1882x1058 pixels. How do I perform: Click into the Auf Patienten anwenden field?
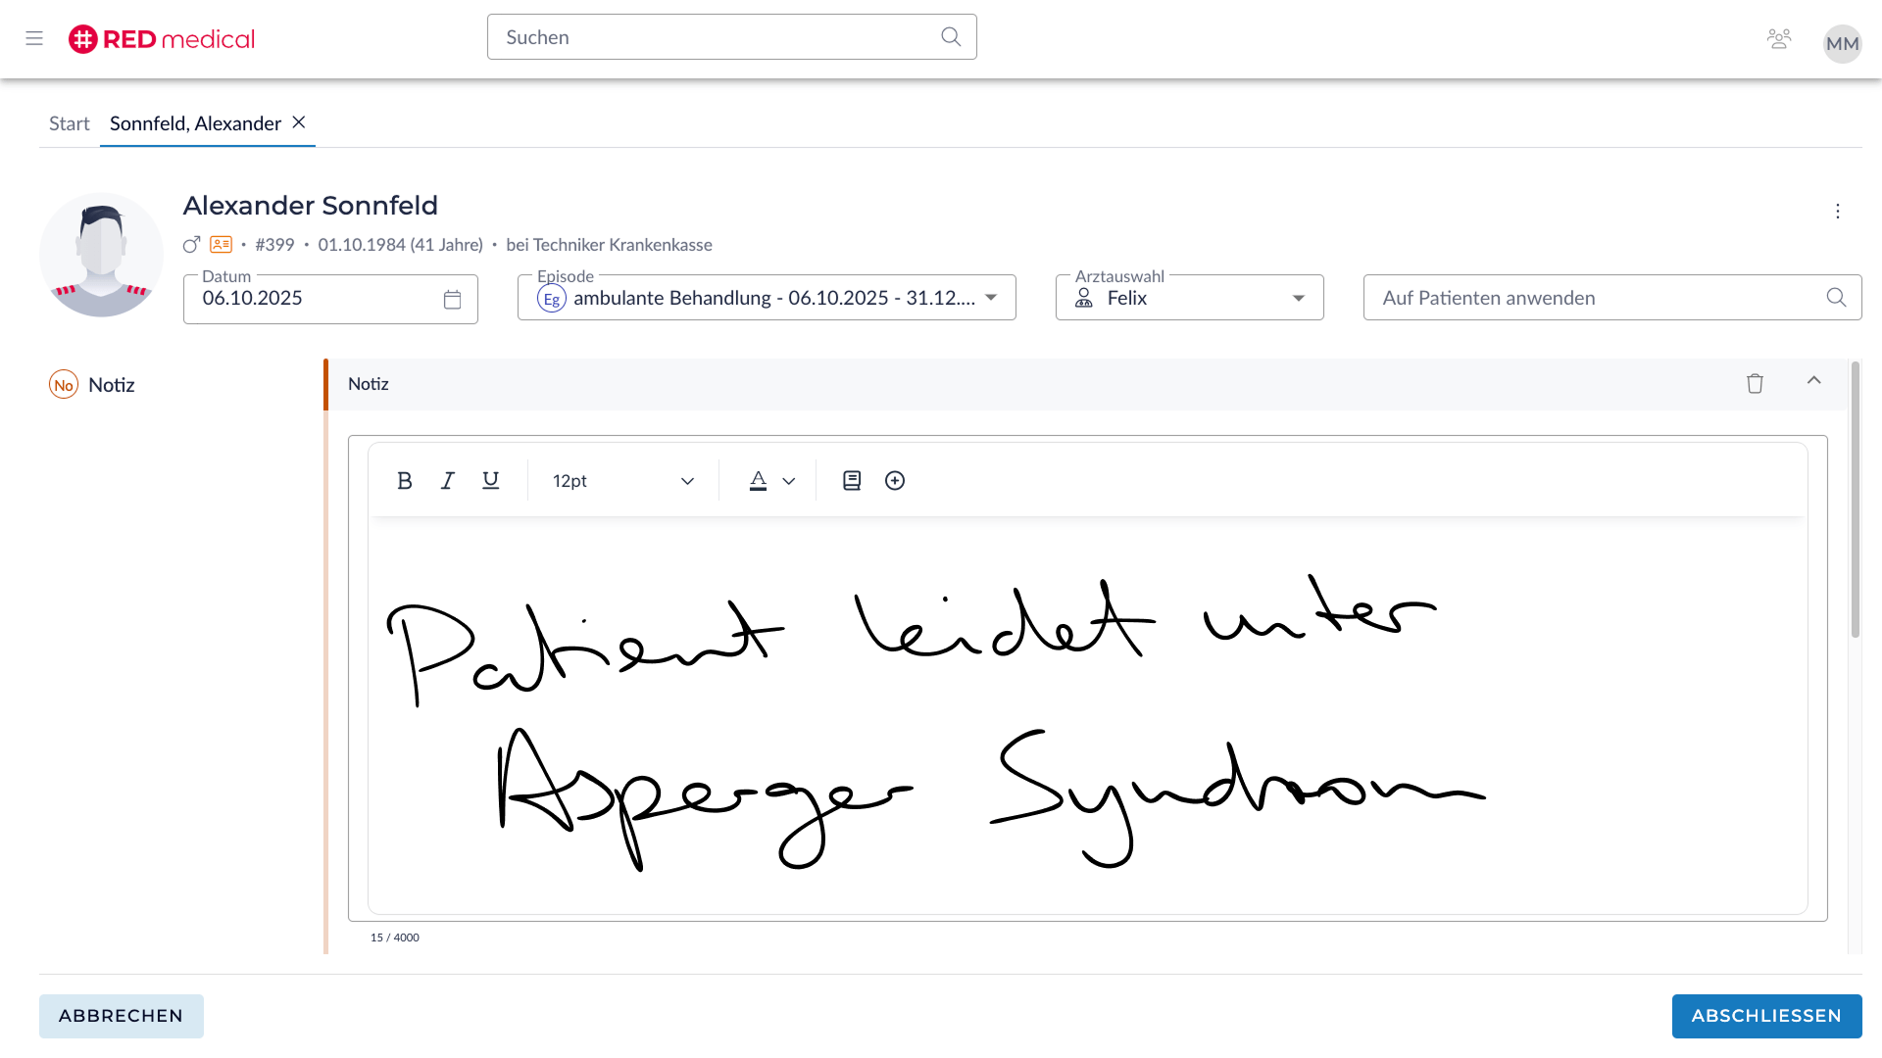[x=1568, y=298]
